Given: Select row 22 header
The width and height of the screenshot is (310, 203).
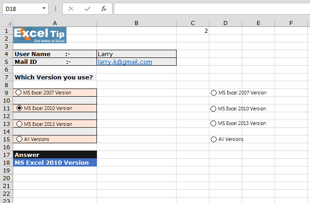Looking at the screenshot, I should click(x=6, y=194).
